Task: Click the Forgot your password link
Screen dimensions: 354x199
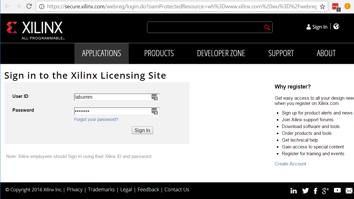Action: pos(96,120)
